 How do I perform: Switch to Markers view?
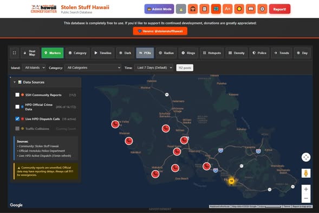point(53,53)
